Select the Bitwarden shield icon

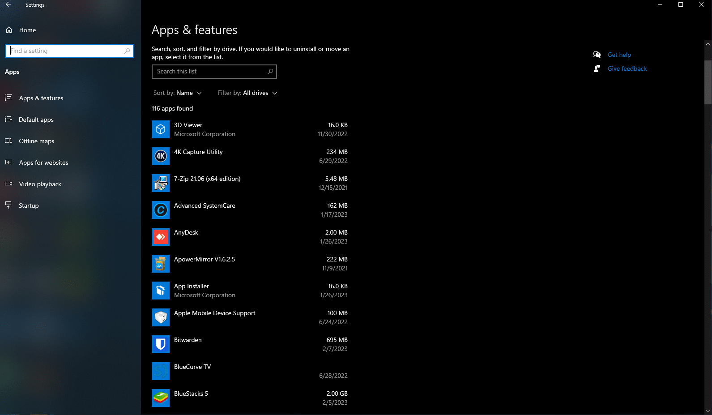tap(161, 344)
